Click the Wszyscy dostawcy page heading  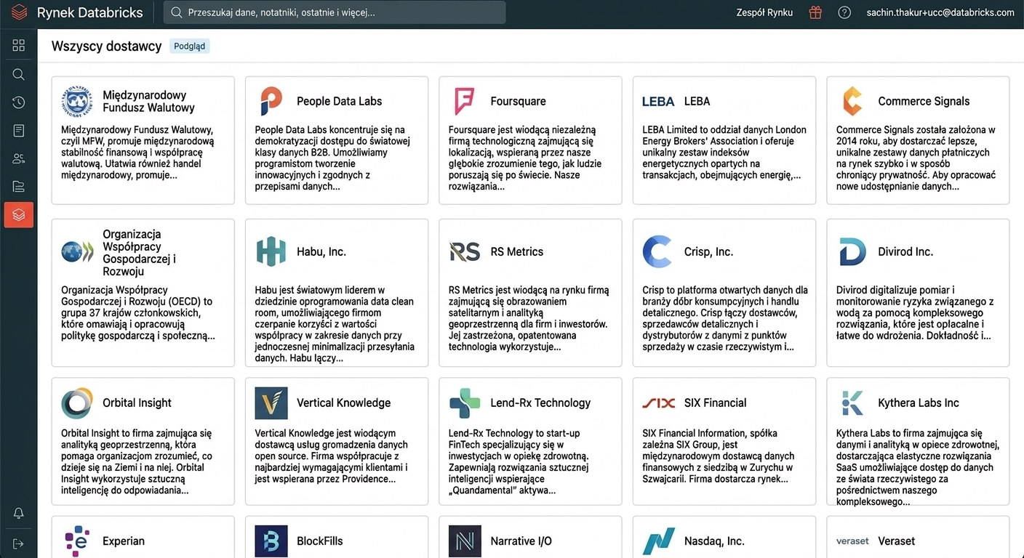pos(106,46)
